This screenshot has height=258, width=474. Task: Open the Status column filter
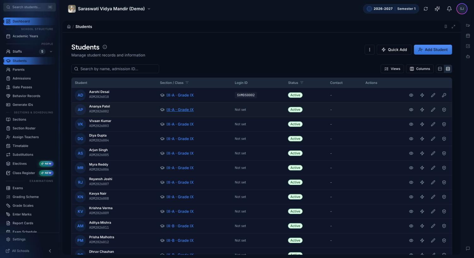coord(302,83)
